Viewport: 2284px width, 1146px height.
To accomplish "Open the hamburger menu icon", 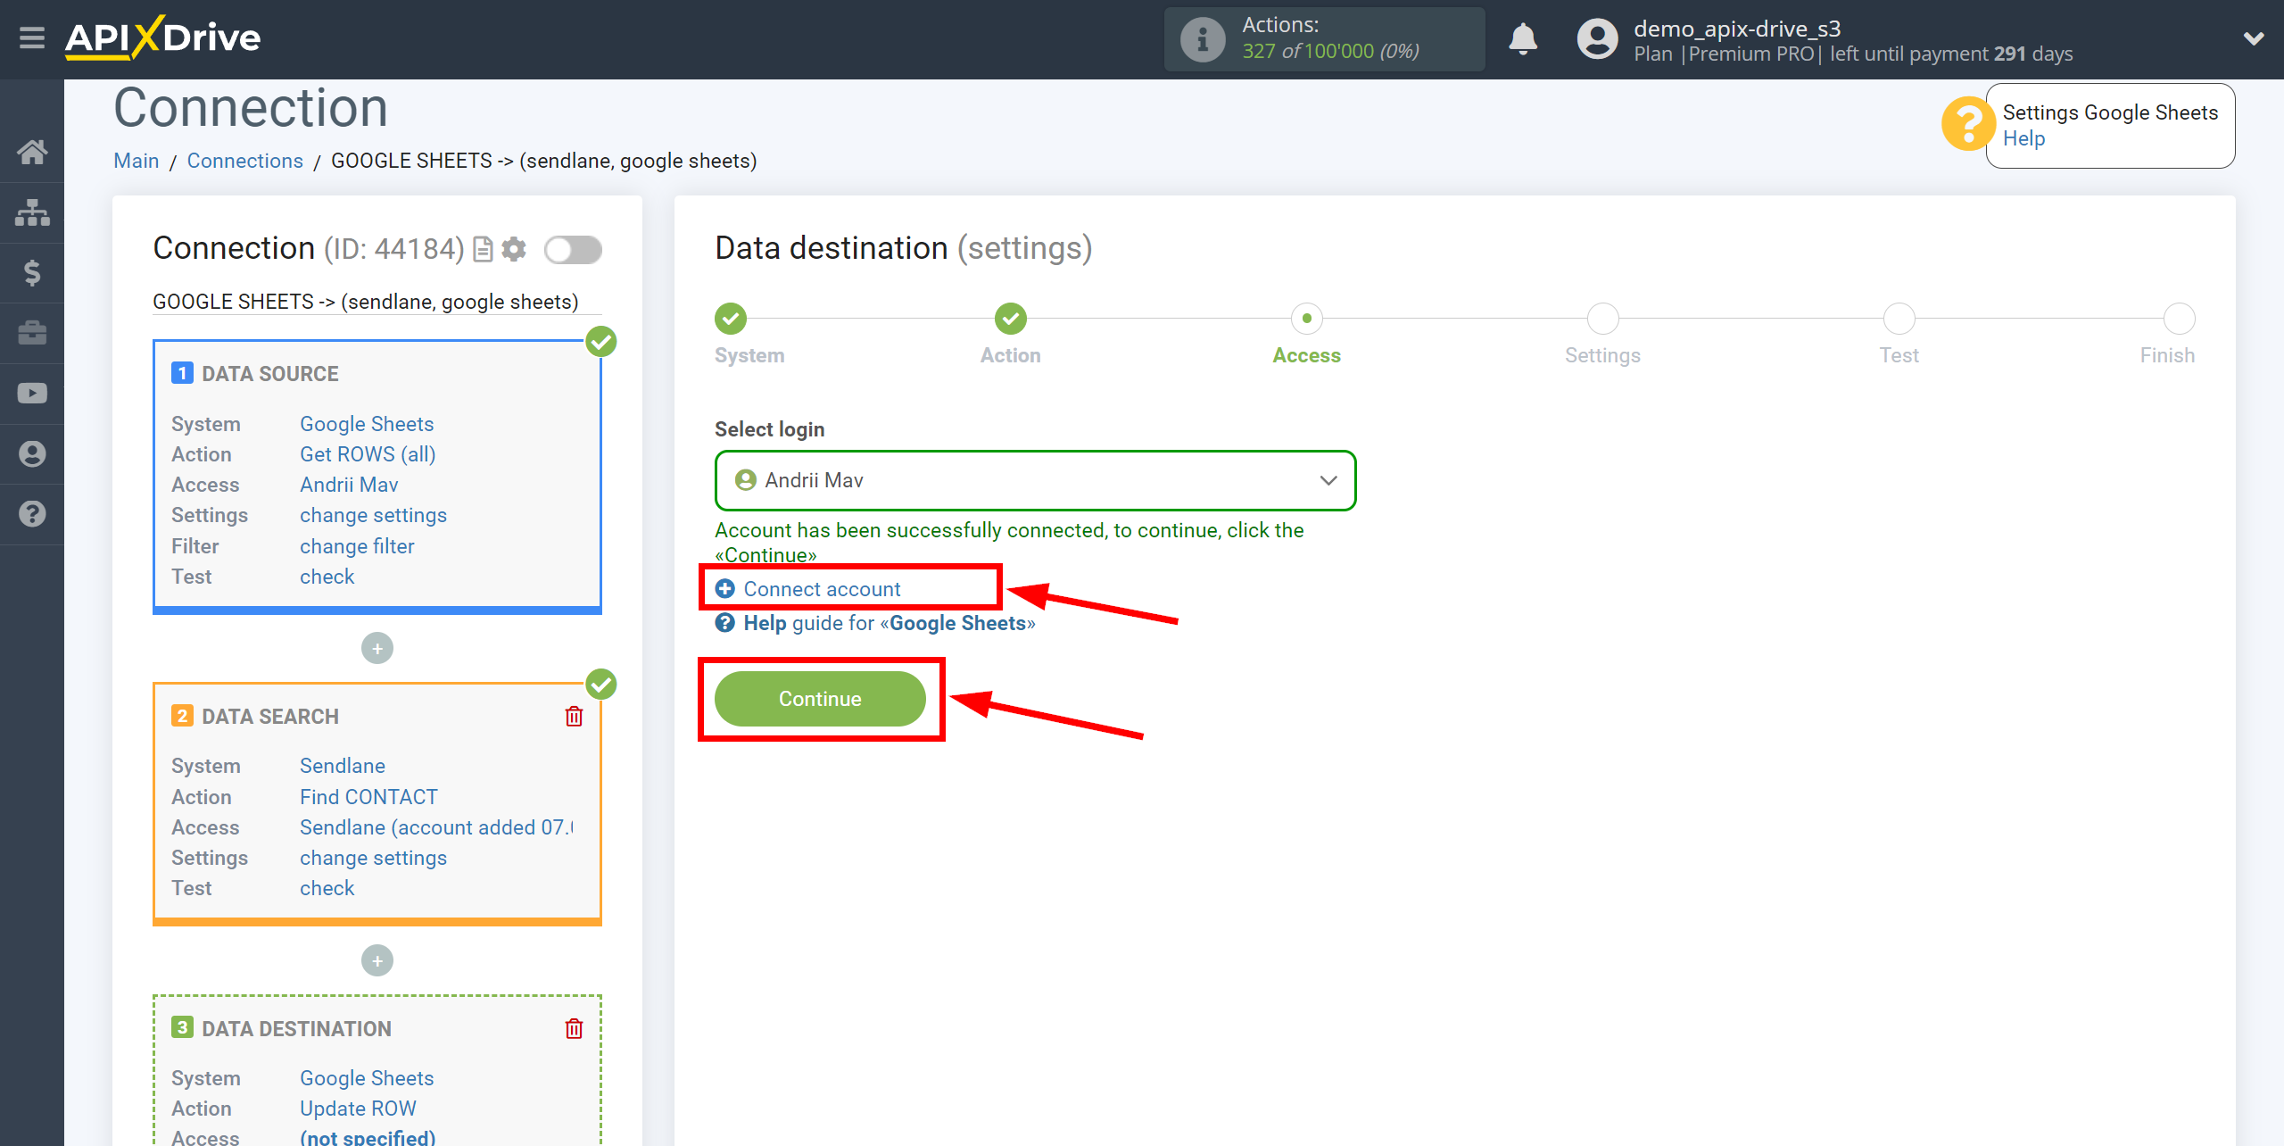I will click(32, 37).
